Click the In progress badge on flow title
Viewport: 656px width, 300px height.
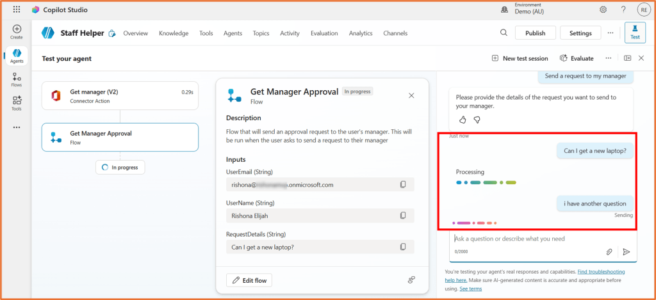(x=357, y=91)
